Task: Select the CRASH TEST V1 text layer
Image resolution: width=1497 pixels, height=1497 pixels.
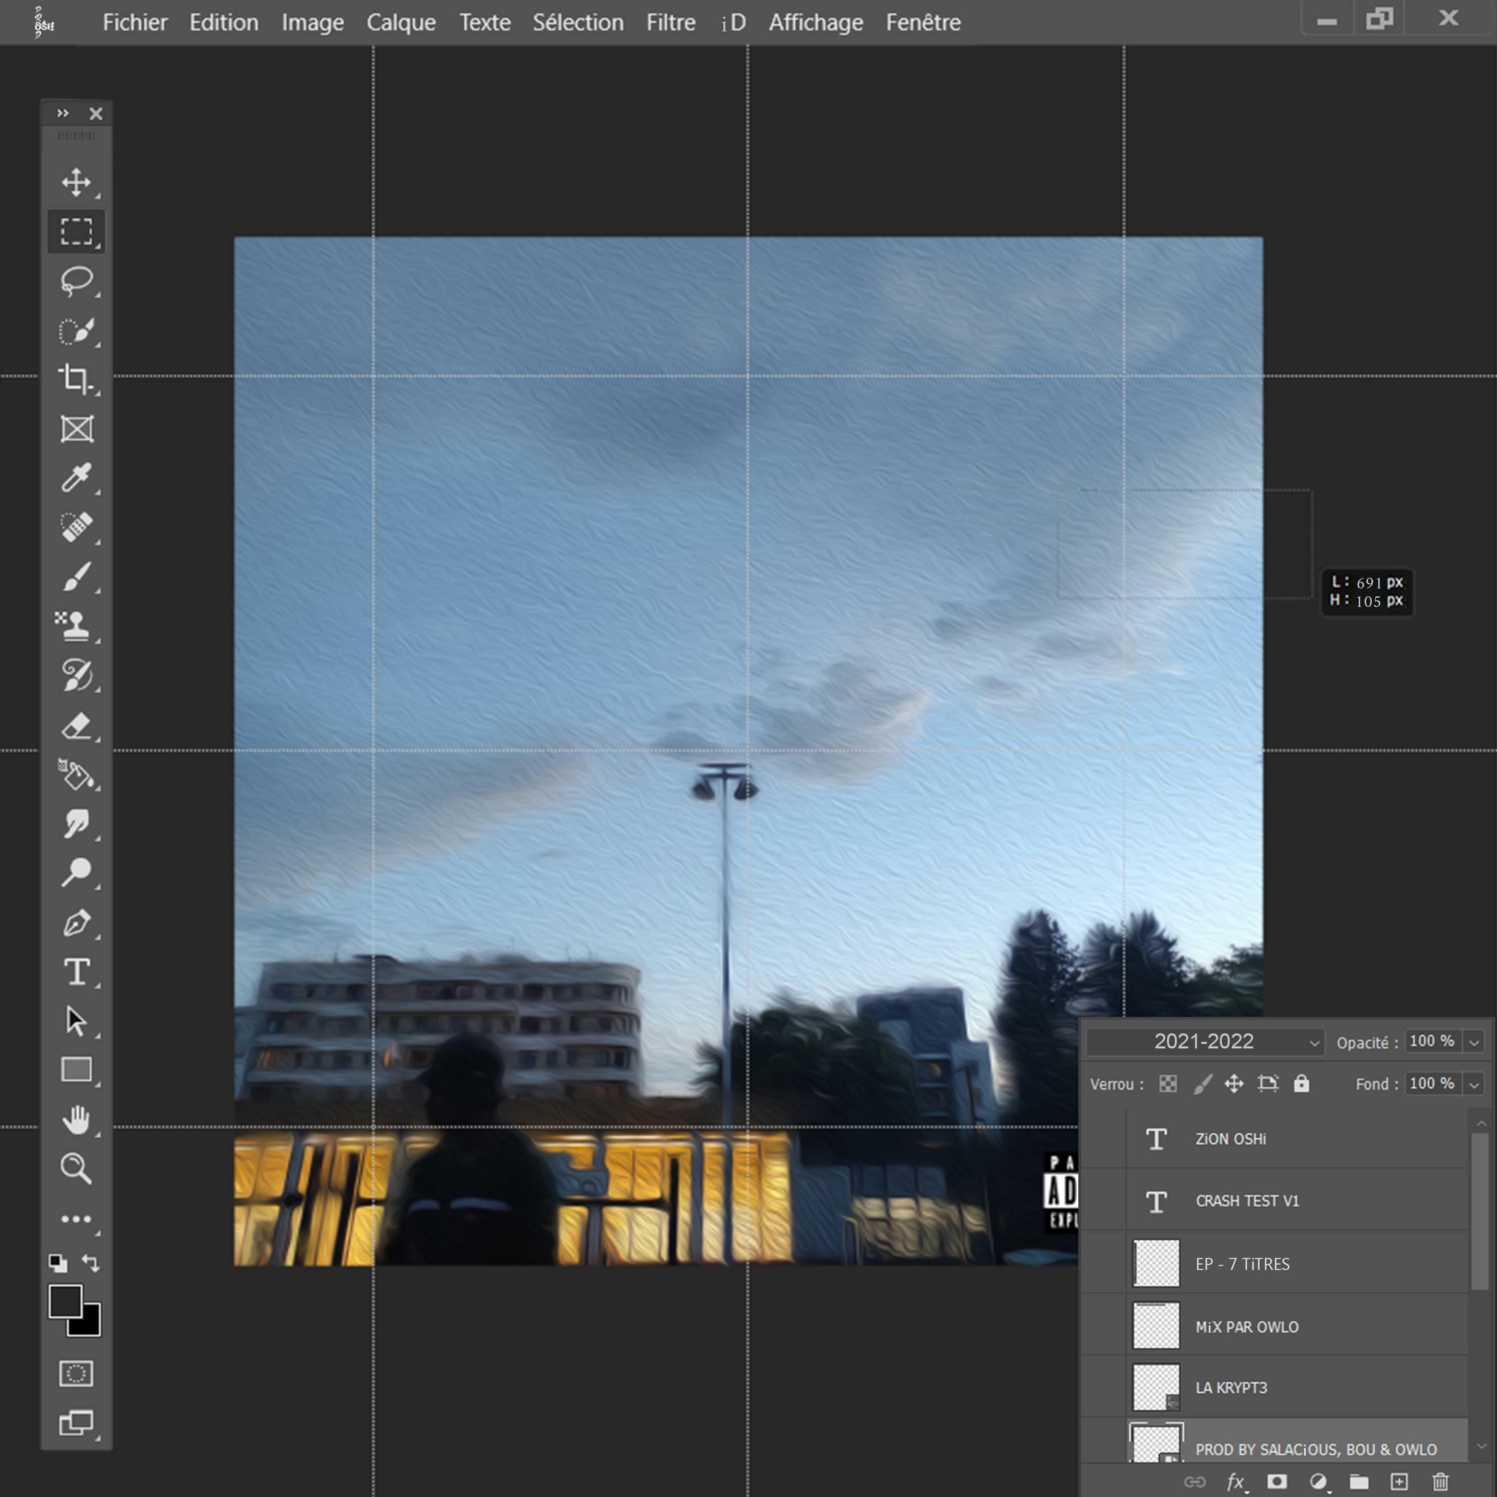Action: pyautogui.click(x=1247, y=1200)
